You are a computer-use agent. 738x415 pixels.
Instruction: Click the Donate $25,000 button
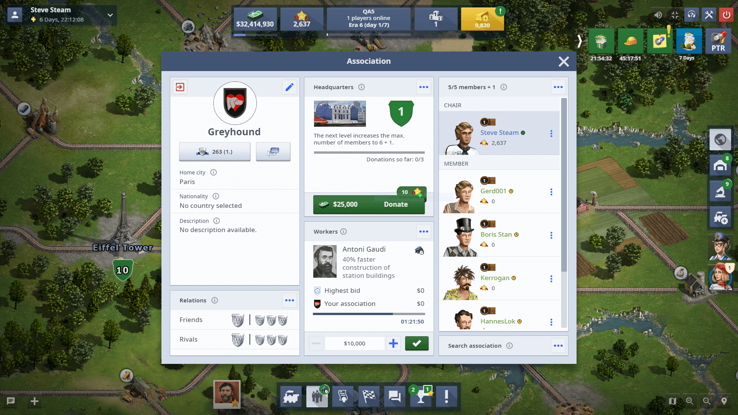[x=369, y=204]
